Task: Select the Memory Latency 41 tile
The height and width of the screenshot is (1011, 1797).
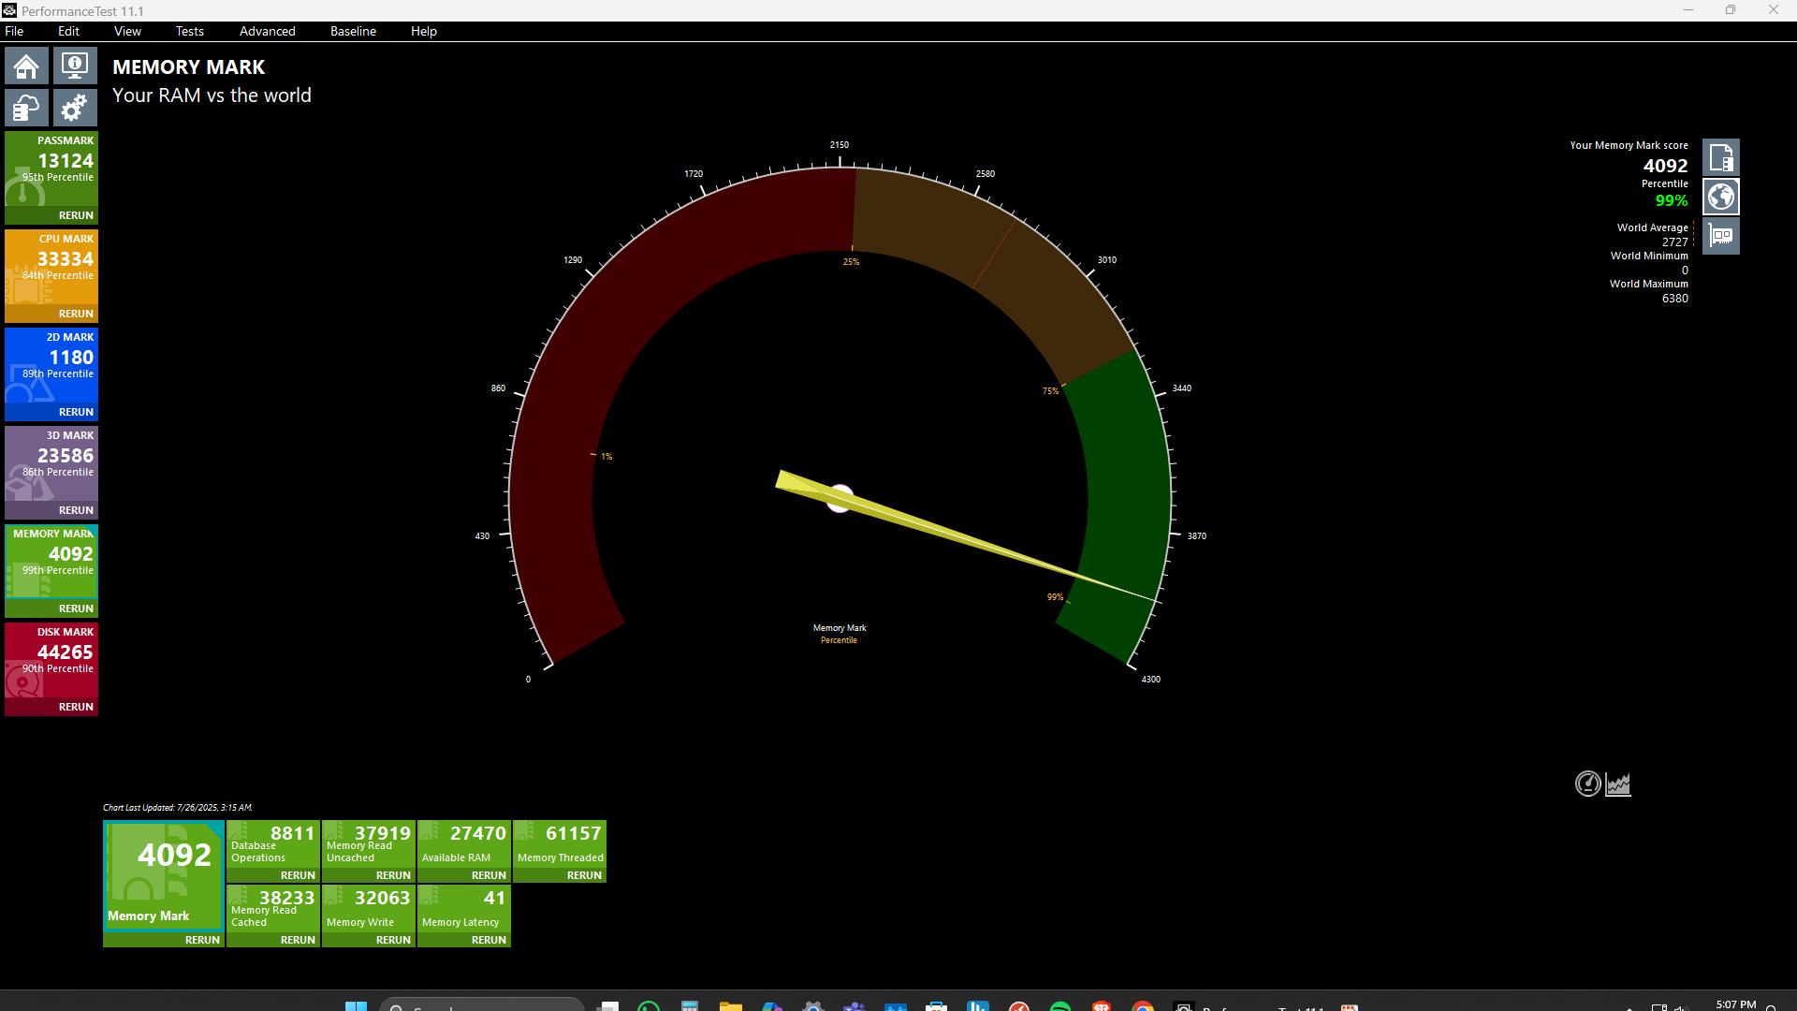Action: (464, 908)
